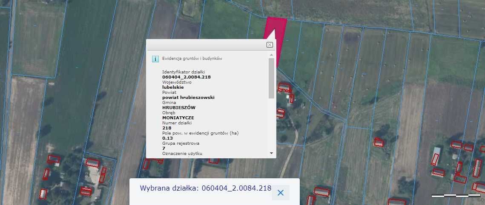Click the Obręb label
Viewport: 485px width, 205px height.
click(169, 112)
